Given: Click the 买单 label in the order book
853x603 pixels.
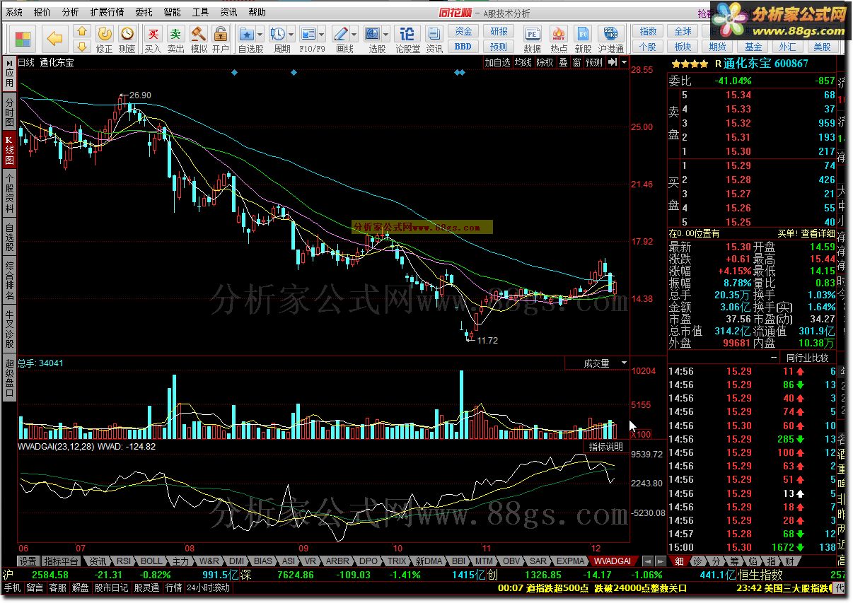Looking at the screenshot, I should (x=787, y=233).
